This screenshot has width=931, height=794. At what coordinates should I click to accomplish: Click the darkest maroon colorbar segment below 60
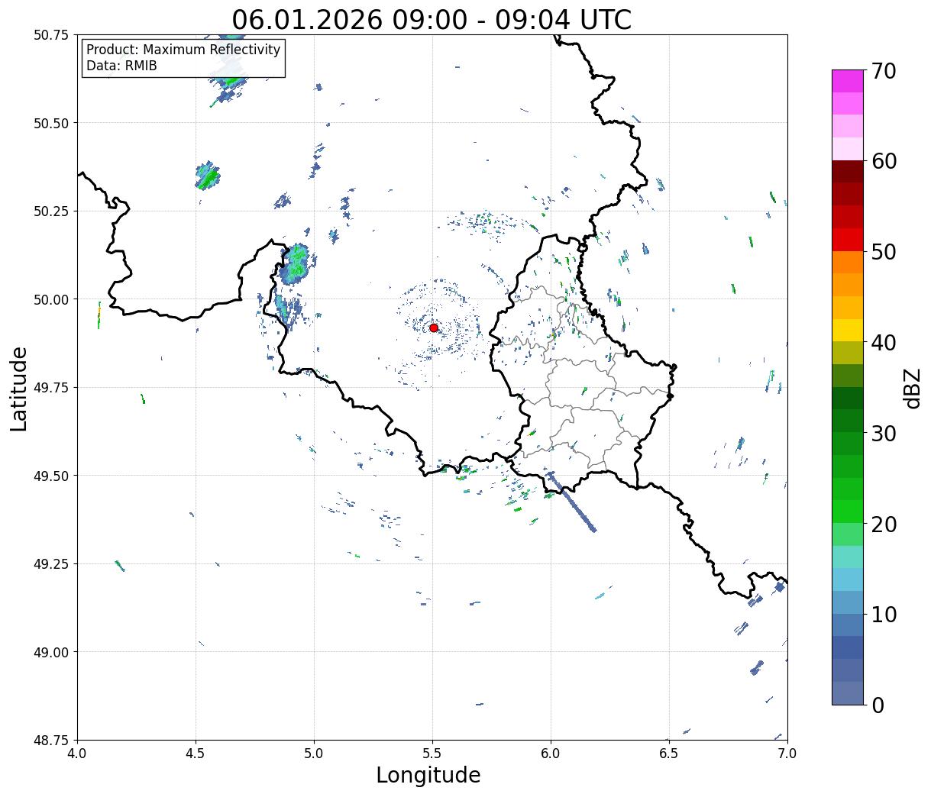pos(848,171)
